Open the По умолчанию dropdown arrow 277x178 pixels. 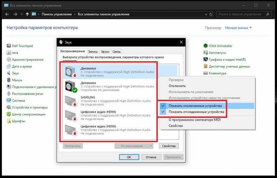152,146
